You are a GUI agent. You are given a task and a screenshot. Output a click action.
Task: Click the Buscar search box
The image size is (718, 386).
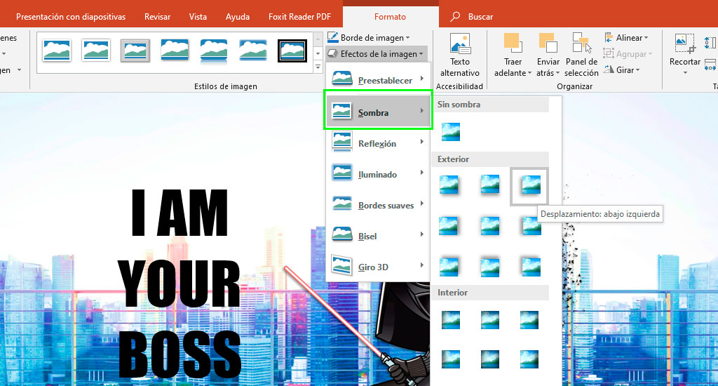[472, 17]
